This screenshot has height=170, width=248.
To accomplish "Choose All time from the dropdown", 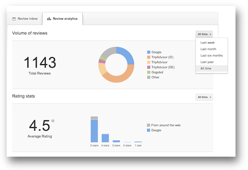I will [212, 68].
